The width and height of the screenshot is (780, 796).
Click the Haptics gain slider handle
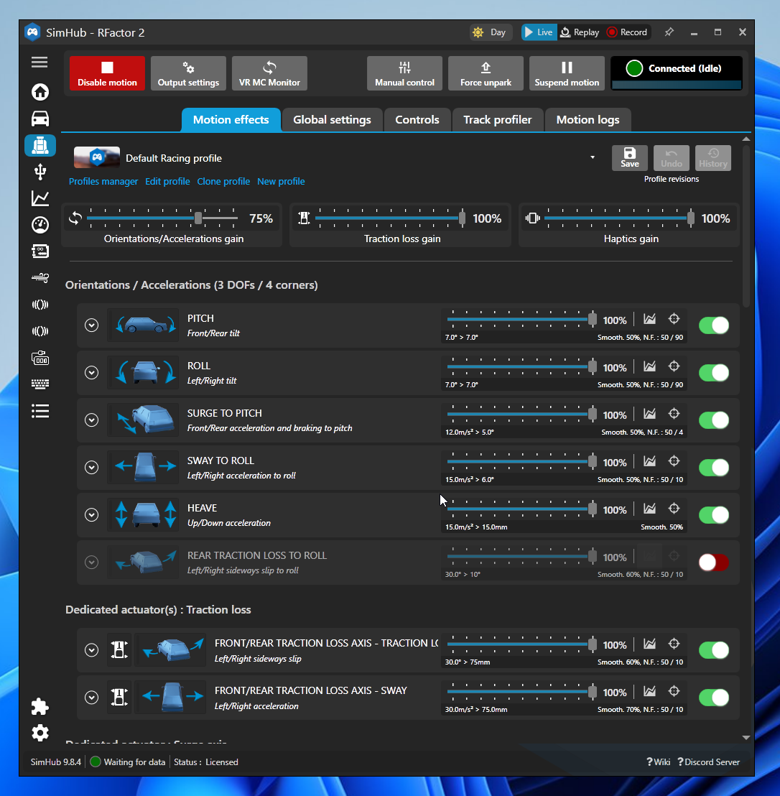[x=691, y=218]
